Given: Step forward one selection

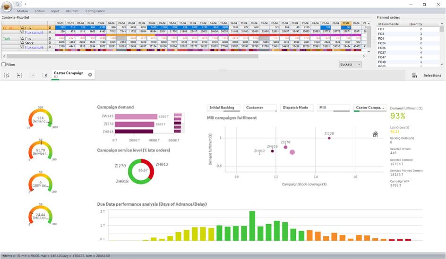Looking at the screenshot, I should click(32, 75).
